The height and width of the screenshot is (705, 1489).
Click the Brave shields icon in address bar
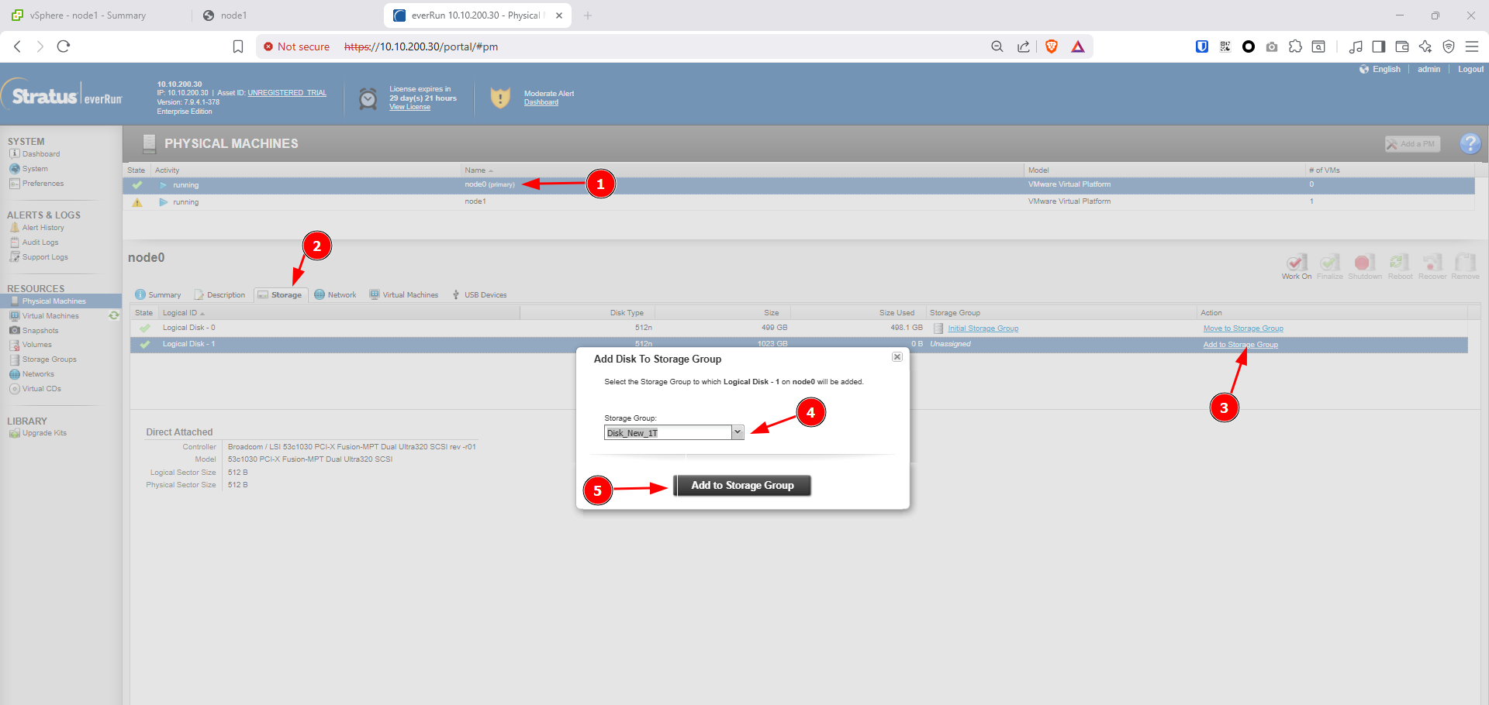click(x=1052, y=46)
